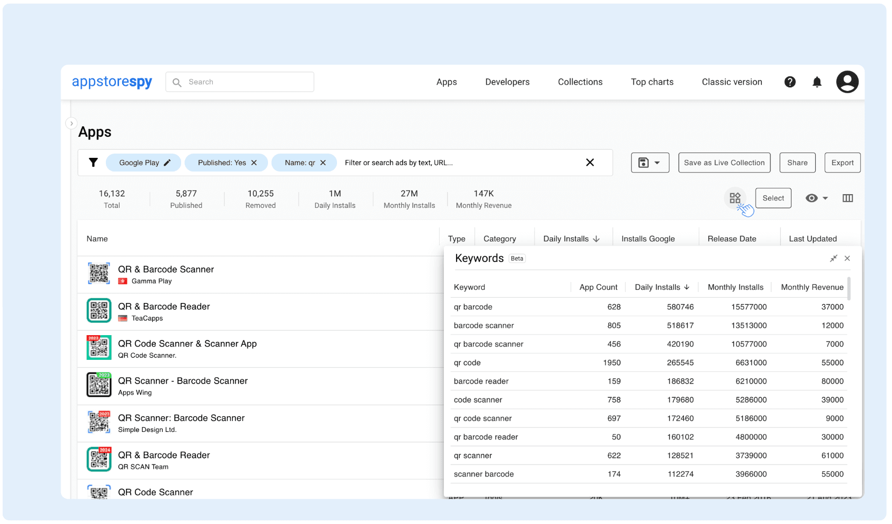Image resolution: width=892 pixels, height=524 pixels.
Task: Clear all filters with the X
Action: (x=590, y=163)
